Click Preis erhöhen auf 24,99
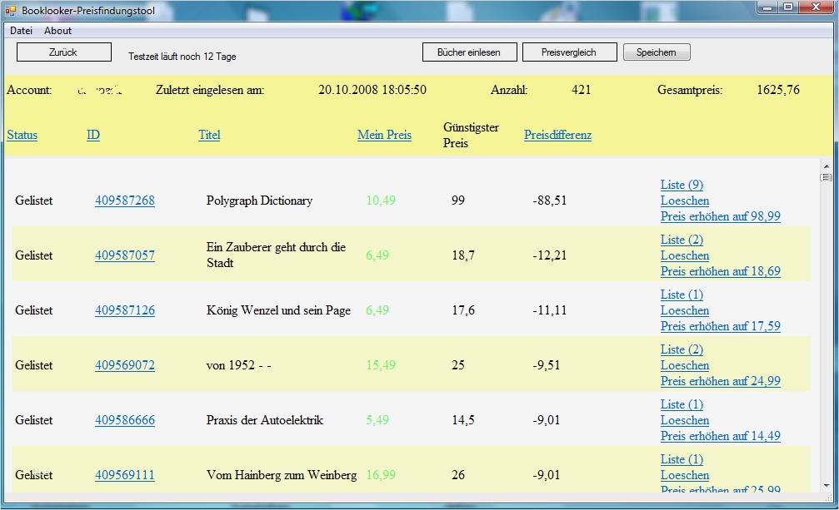The width and height of the screenshot is (839, 510). click(x=720, y=381)
